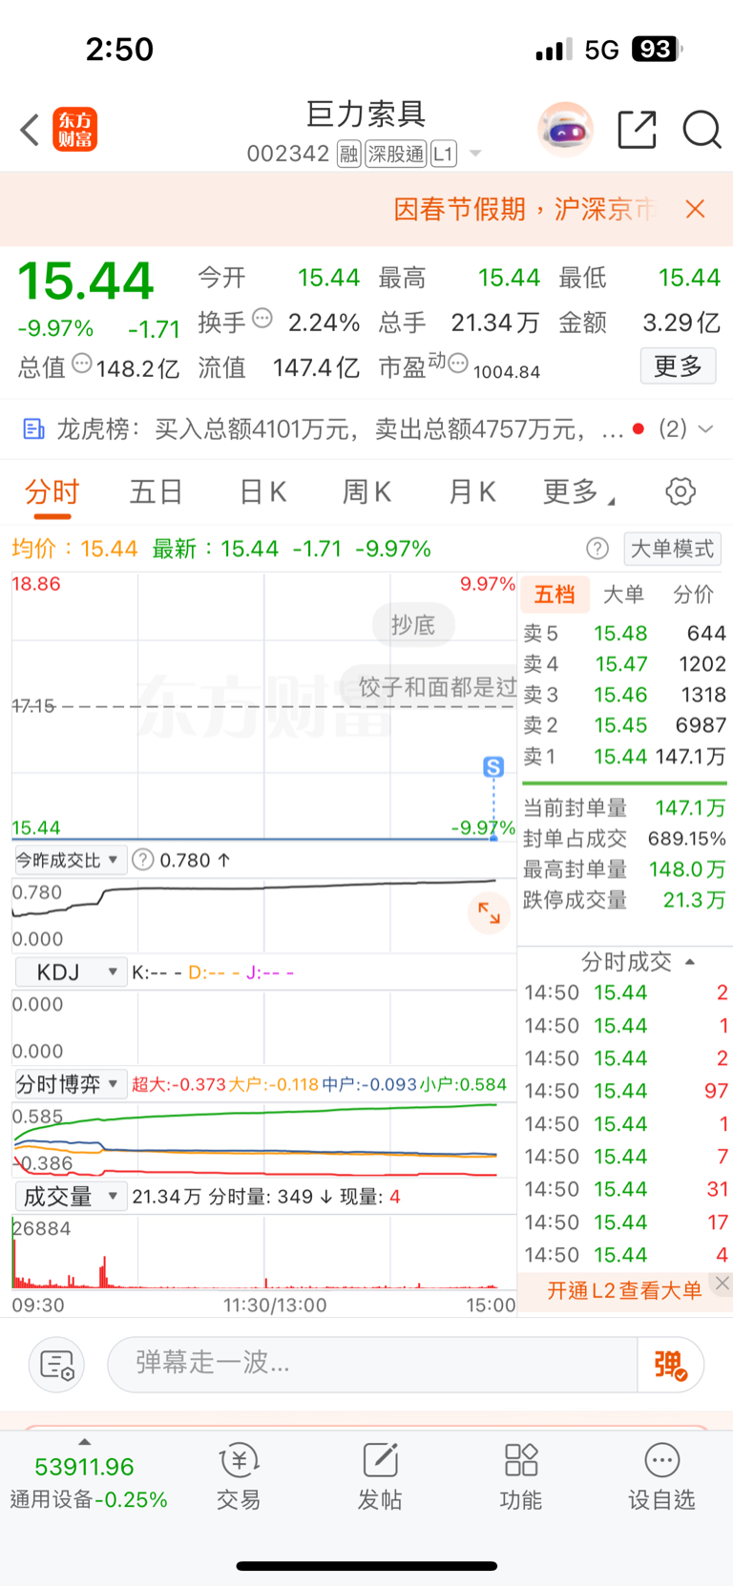Close the 开通L2 promo banner
733x1587 pixels.
tap(723, 1284)
